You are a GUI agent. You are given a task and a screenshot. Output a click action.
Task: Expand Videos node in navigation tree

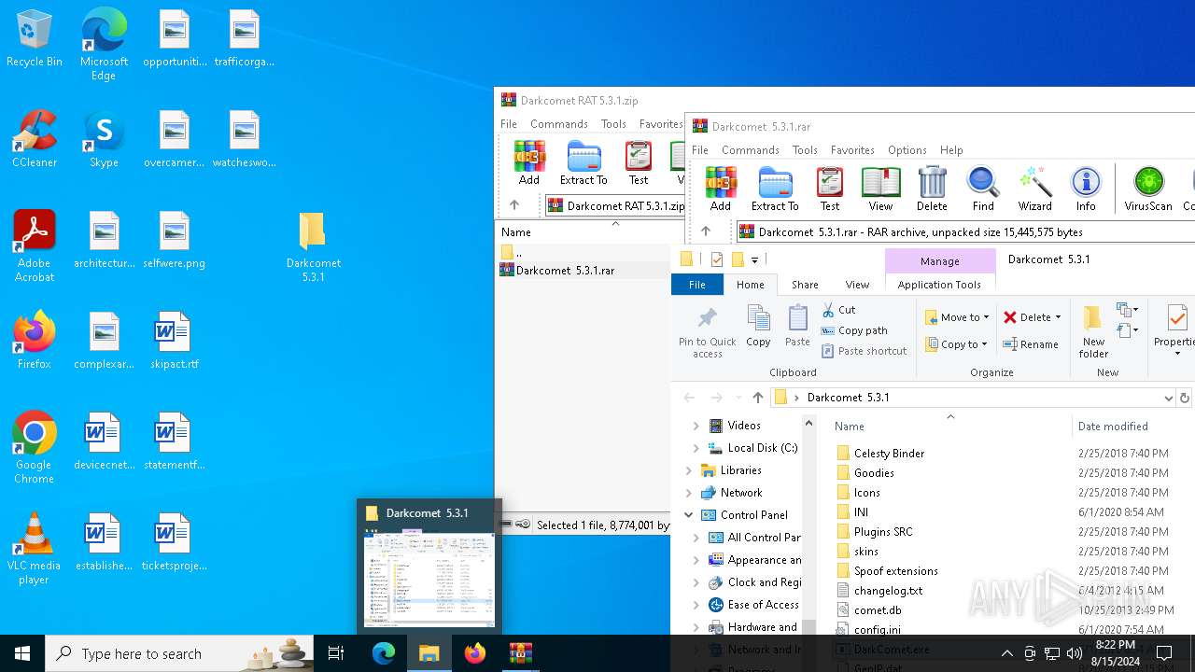point(696,426)
